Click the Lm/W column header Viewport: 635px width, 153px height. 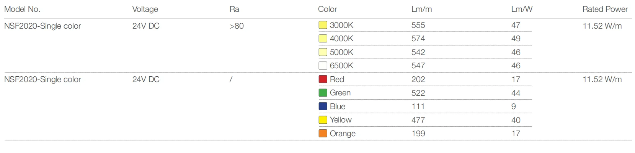522,9
